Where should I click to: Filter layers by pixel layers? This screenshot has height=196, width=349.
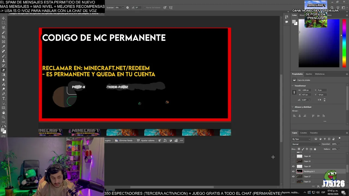(x=316, y=139)
